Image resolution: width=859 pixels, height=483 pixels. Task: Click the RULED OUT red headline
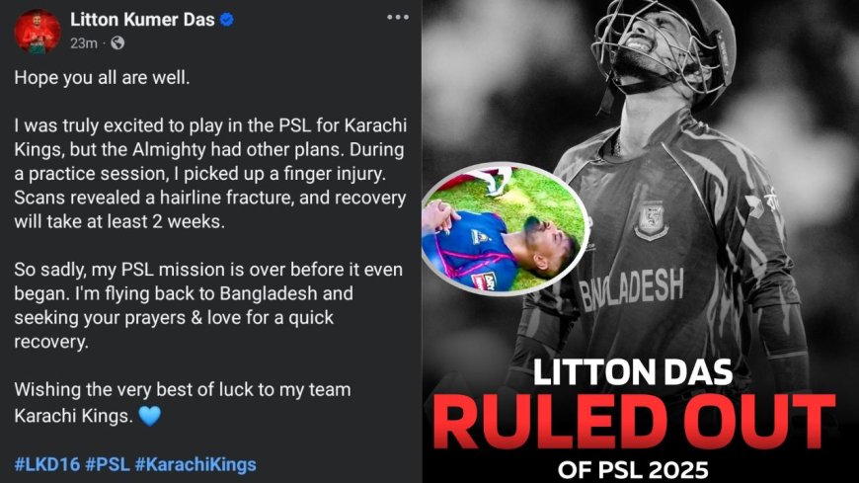(634, 422)
